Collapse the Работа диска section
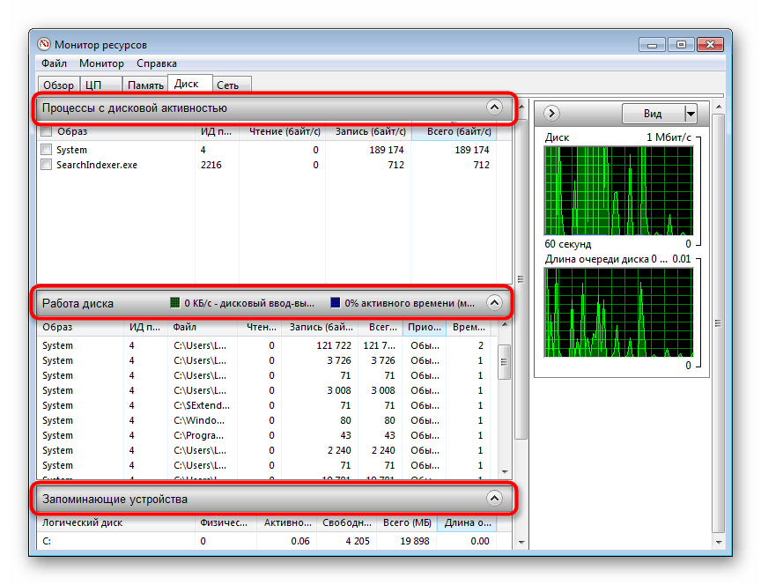The width and height of the screenshot is (761, 585). [495, 302]
